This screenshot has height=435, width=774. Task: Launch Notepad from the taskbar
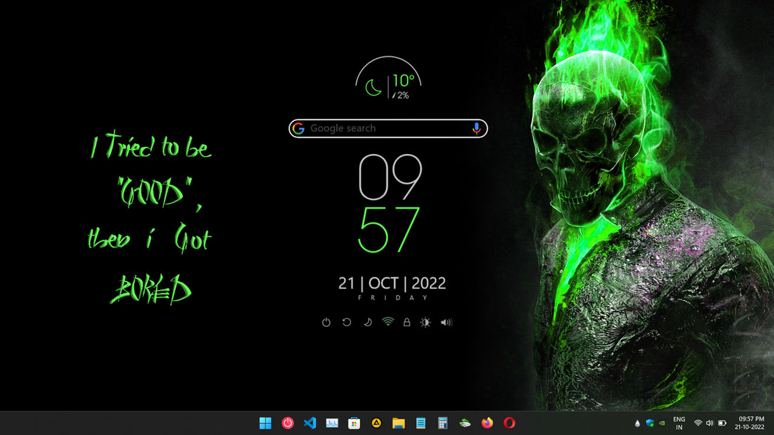[421, 423]
